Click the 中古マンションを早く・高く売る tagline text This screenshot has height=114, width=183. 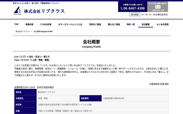coord(36,3)
